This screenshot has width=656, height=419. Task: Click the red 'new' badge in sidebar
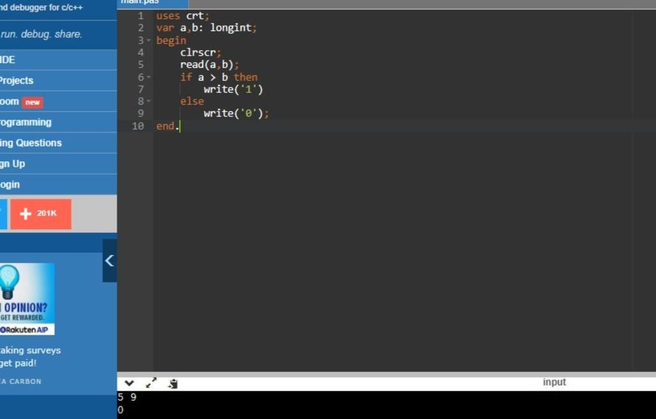tap(32, 102)
